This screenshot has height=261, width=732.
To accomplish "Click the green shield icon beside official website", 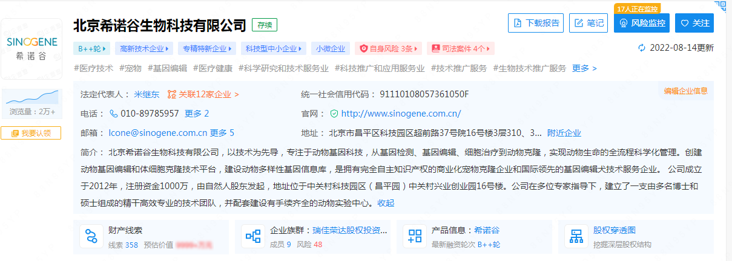I will (334, 114).
